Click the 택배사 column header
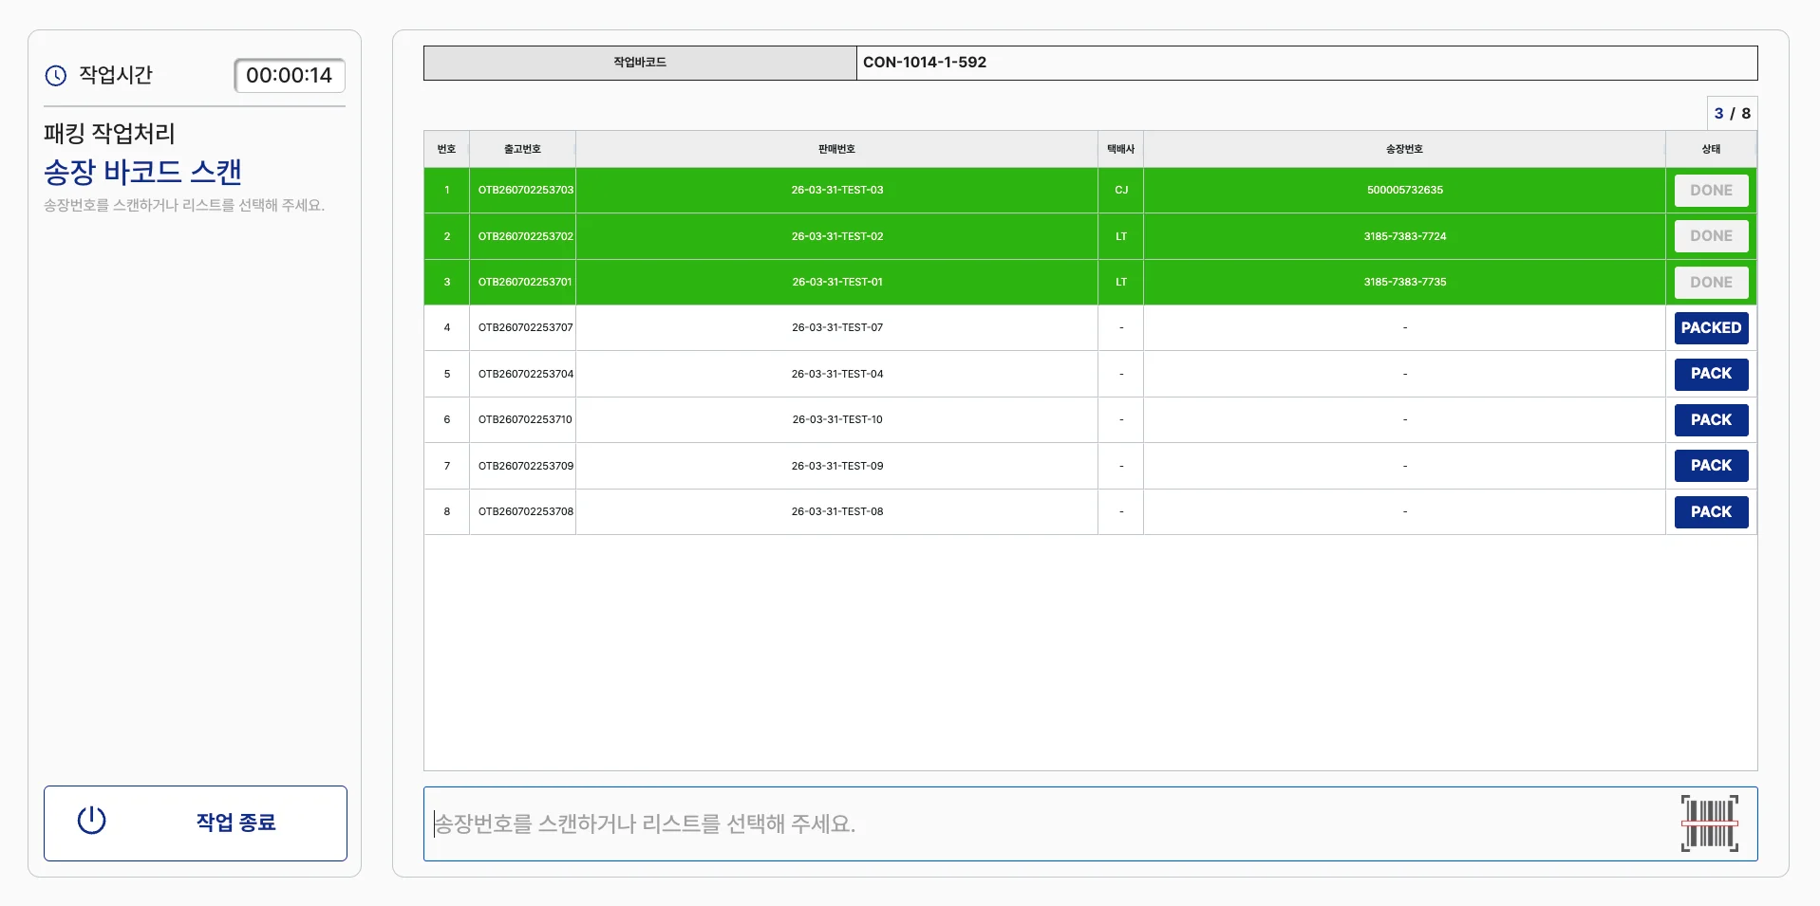The image size is (1820, 906). pos(1120,149)
